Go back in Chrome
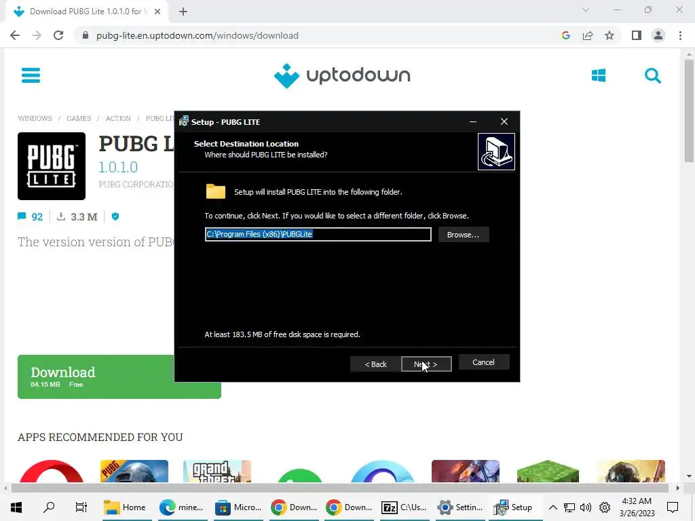 tap(15, 35)
